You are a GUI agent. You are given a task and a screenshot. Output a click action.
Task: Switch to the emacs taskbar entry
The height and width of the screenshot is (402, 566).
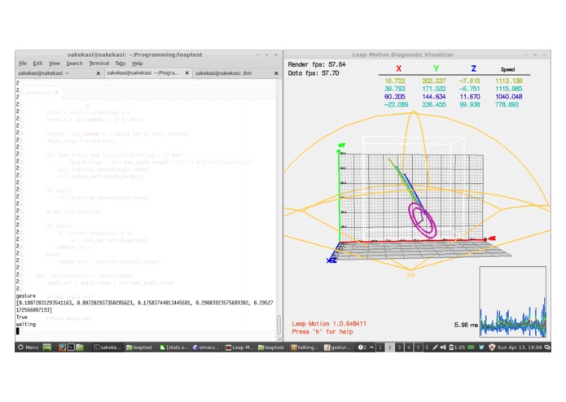pyautogui.click(x=206, y=347)
